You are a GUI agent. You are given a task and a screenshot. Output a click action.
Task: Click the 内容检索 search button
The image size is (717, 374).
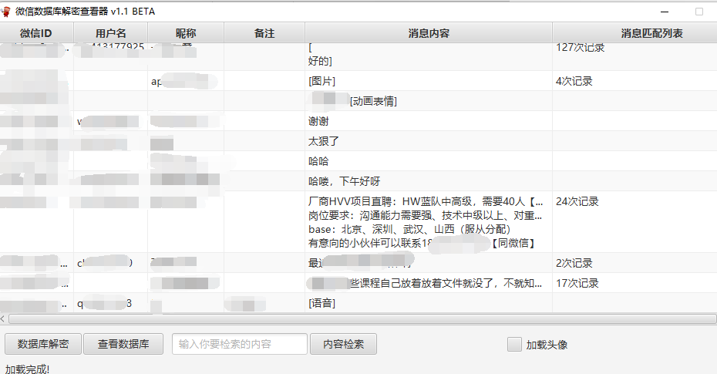click(343, 344)
